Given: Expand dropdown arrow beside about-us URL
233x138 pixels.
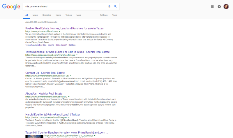Looking at the screenshot, I should [x=69, y=97].
